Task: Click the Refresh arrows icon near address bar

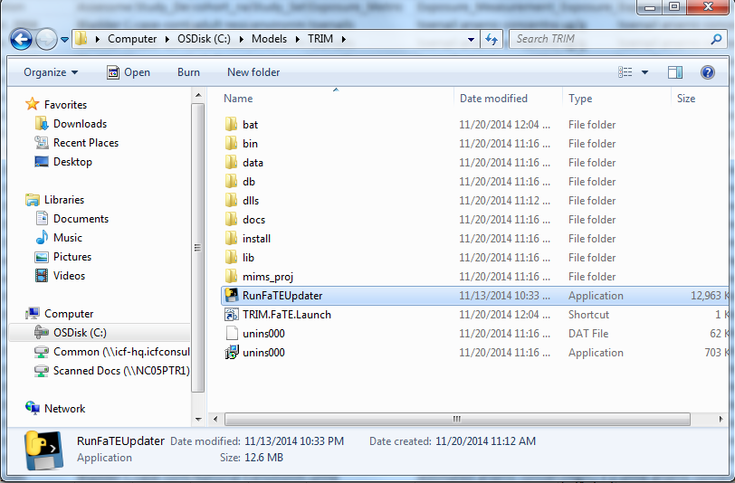Action: pyautogui.click(x=492, y=39)
